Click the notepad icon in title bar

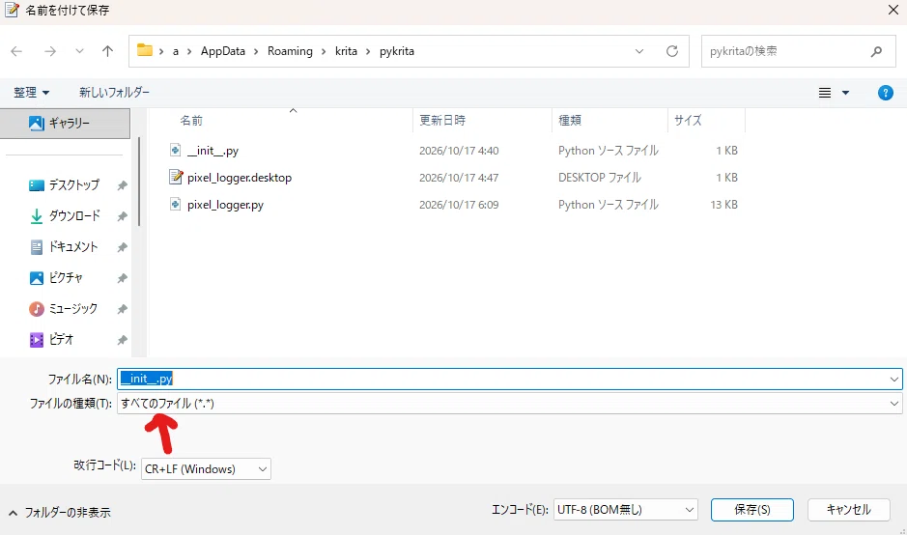12,10
